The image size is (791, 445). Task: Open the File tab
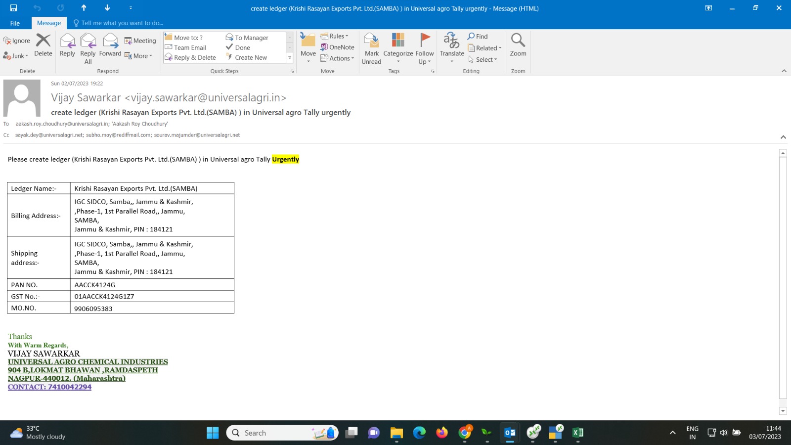(15, 23)
